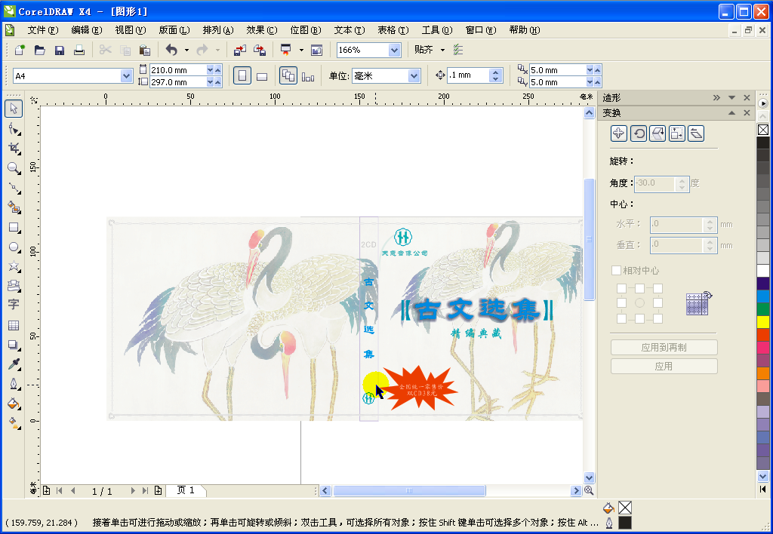Switch to Skew transform icon

point(696,133)
